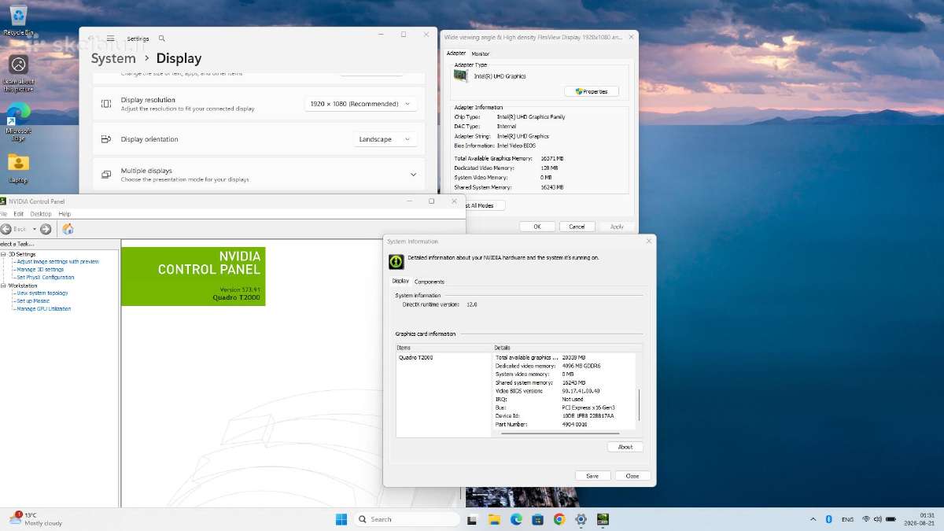Open the Help menu in NVIDIA Control Panel
The image size is (944, 531).
point(65,214)
